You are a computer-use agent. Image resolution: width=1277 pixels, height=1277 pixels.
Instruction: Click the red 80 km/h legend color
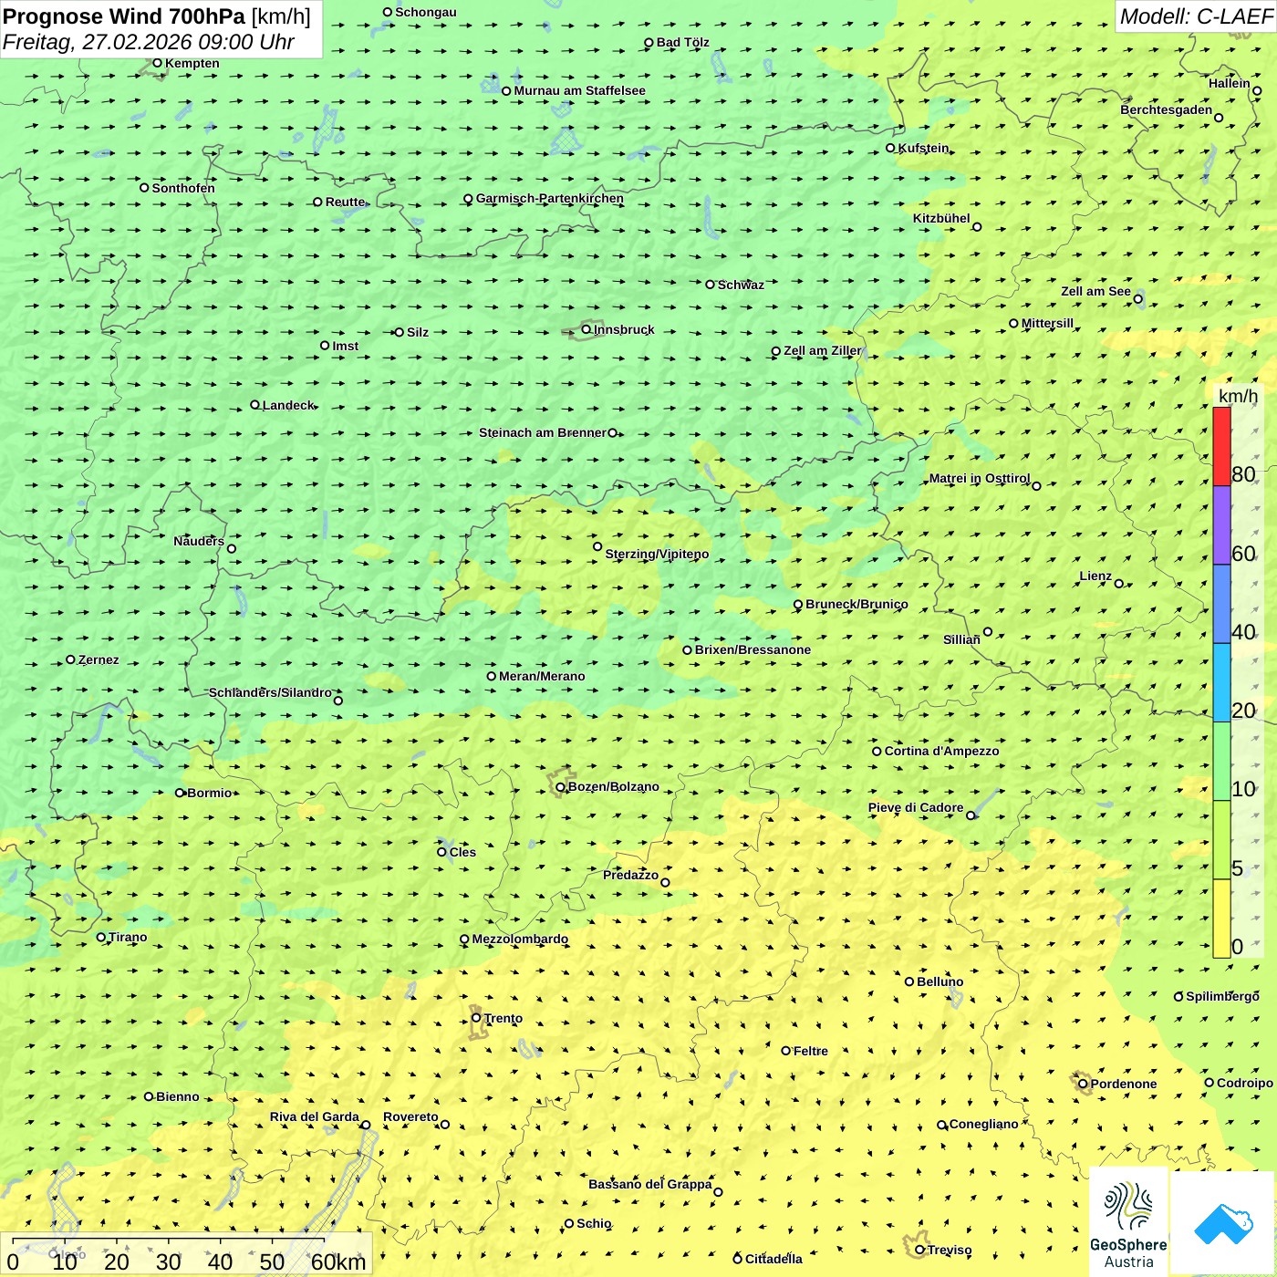(x=1221, y=446)
